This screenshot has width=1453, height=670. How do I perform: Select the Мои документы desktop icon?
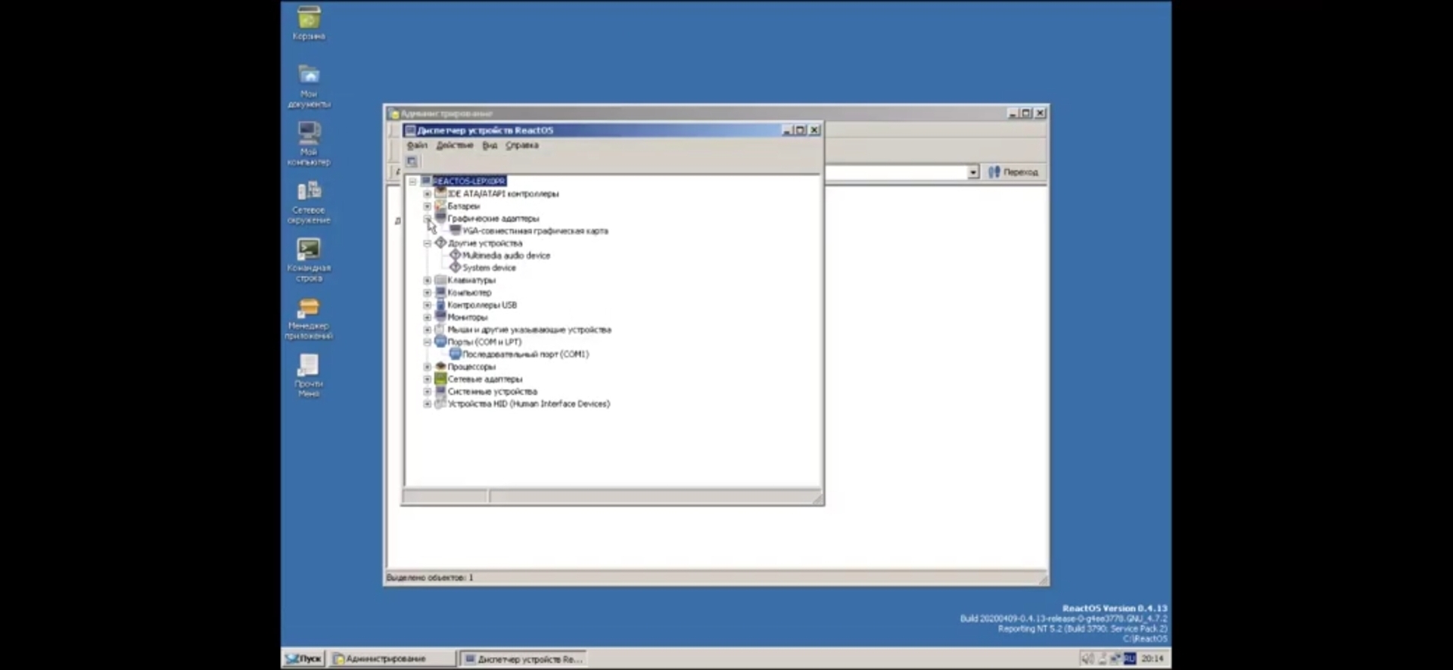[x=309, y=76]
